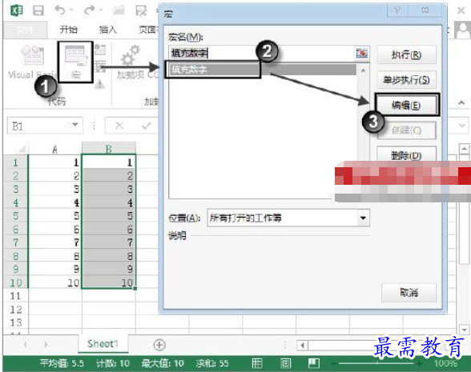Image resolution: width=471 pixels, height=372 pixels.
Task: Select all cells corner triangle
Action: (x=22, y=149)
